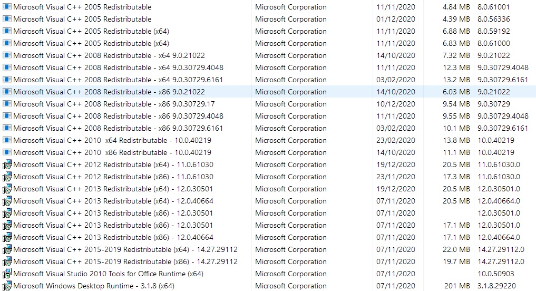This screenshot has width=536, height=291.
Task: Select 'Microsoft Visual C++ 2012 Redistributable (x86) - 11.0.61030' name
Action: click(113, 177)
